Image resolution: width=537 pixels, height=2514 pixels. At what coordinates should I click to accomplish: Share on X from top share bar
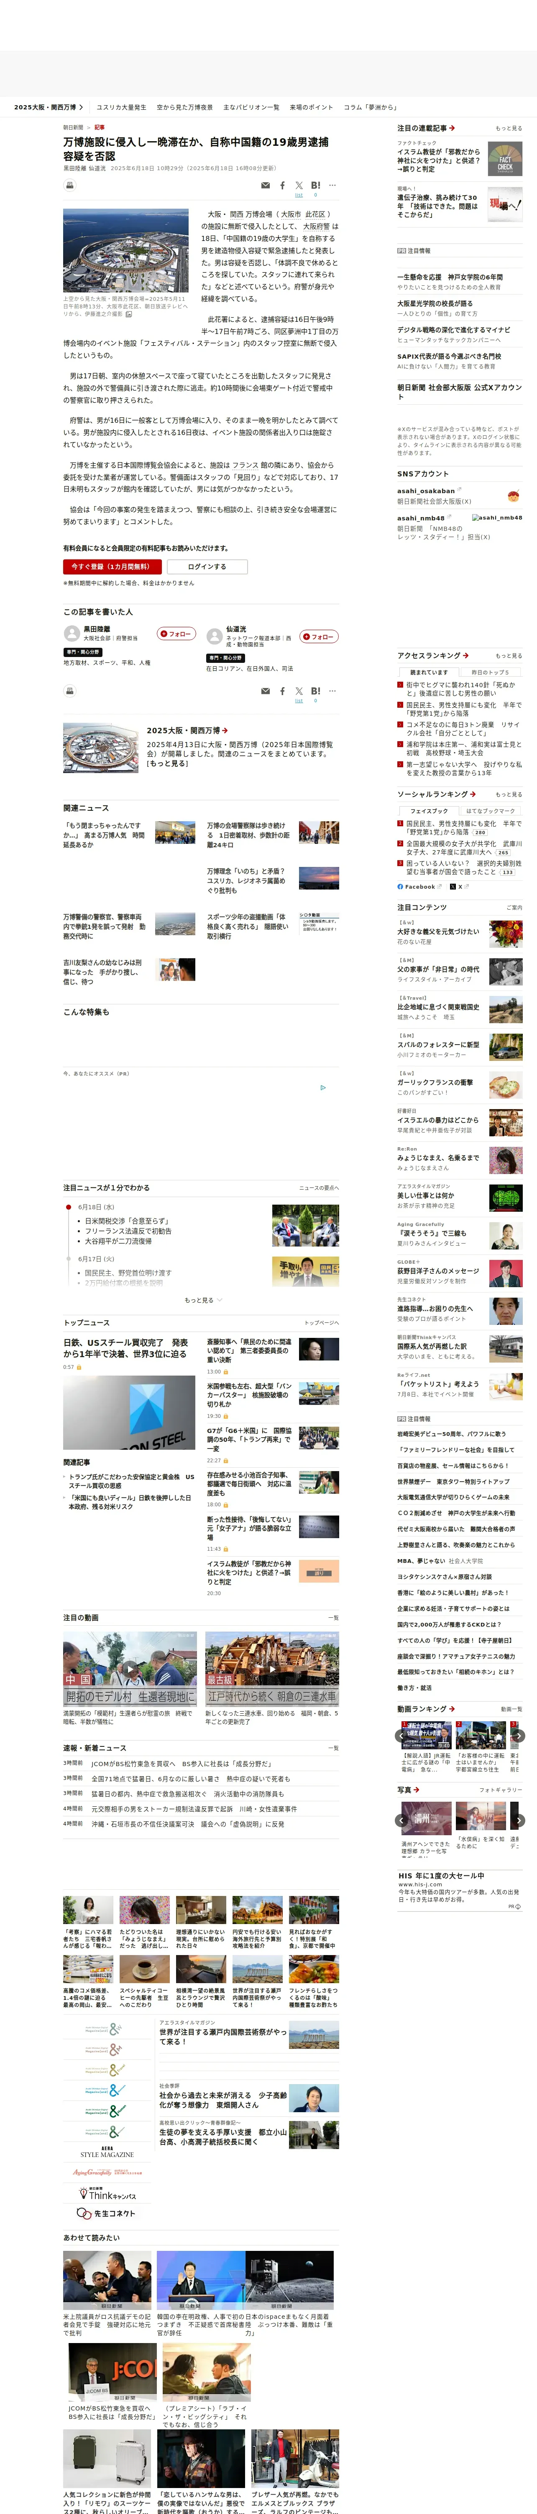[x=299, y=186]
